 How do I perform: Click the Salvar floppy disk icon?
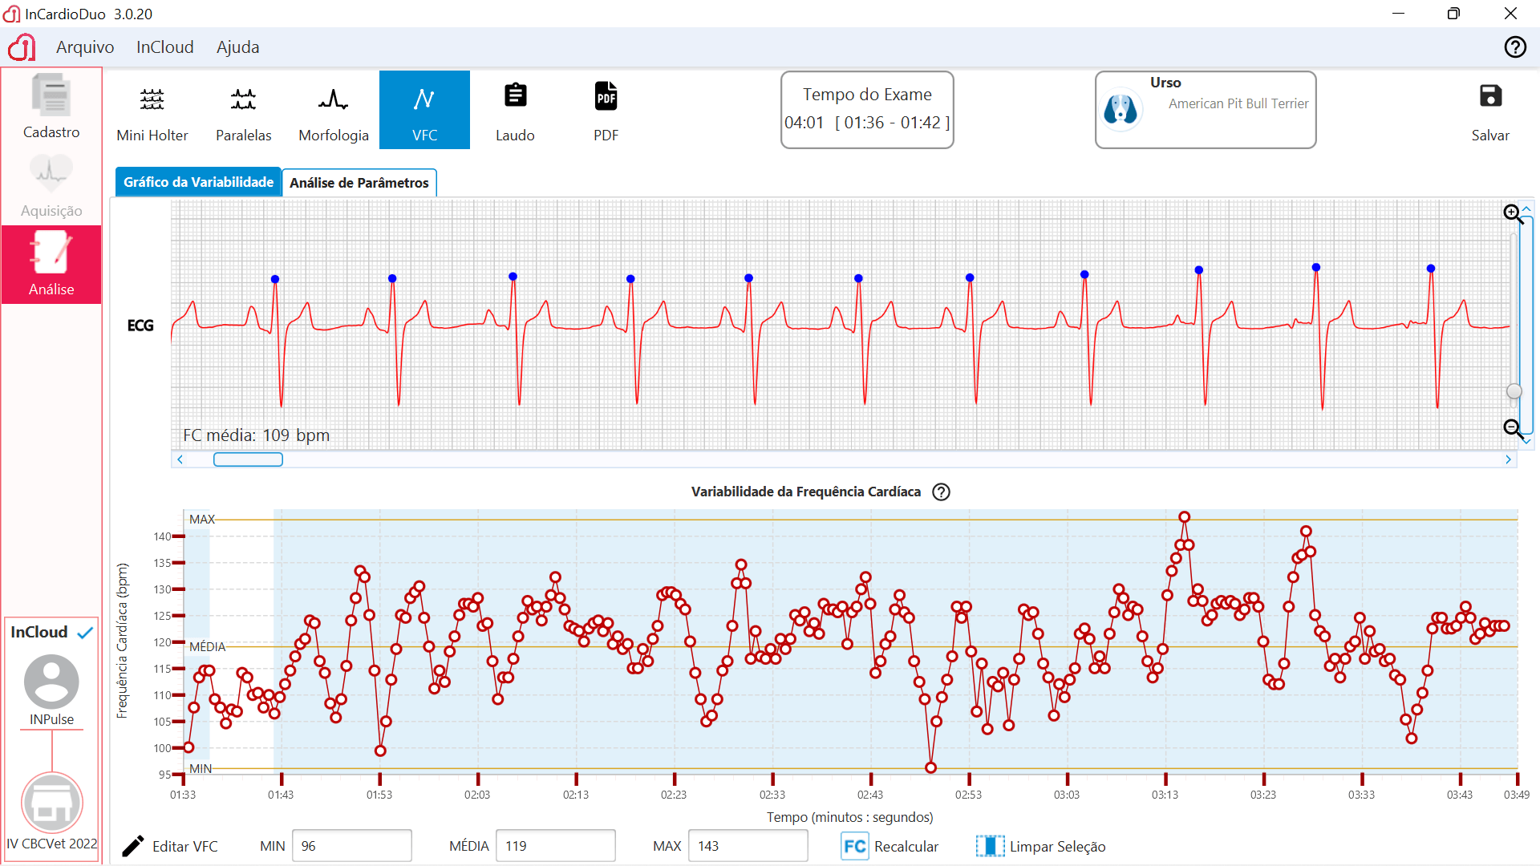click(1489, 97)
